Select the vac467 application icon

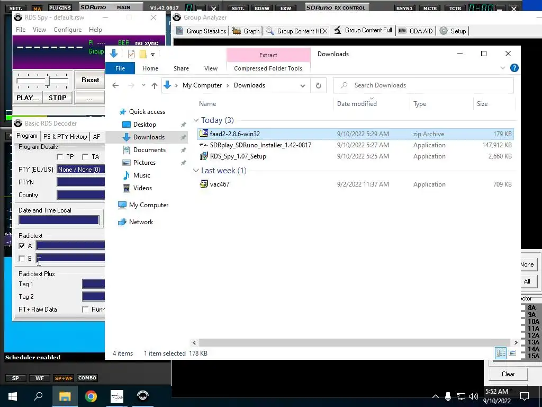pos(204,184)
